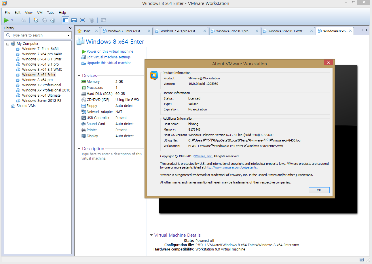Image resolution: width=372 pixels, height=264 pixels.
Task: Open the VM menu
Action: click(40, 13)
